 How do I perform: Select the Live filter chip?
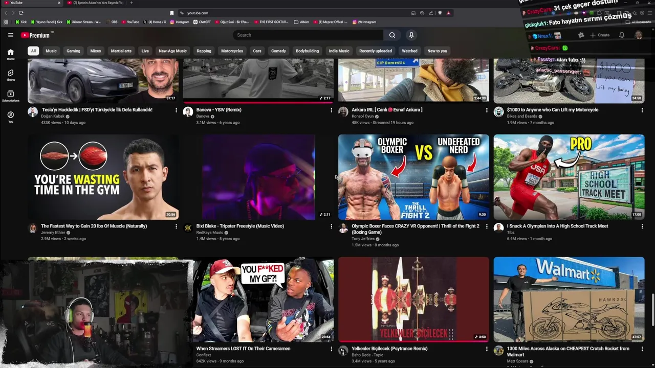[145, 51]
